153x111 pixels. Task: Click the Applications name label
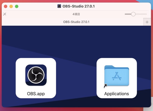pos(117,94)
